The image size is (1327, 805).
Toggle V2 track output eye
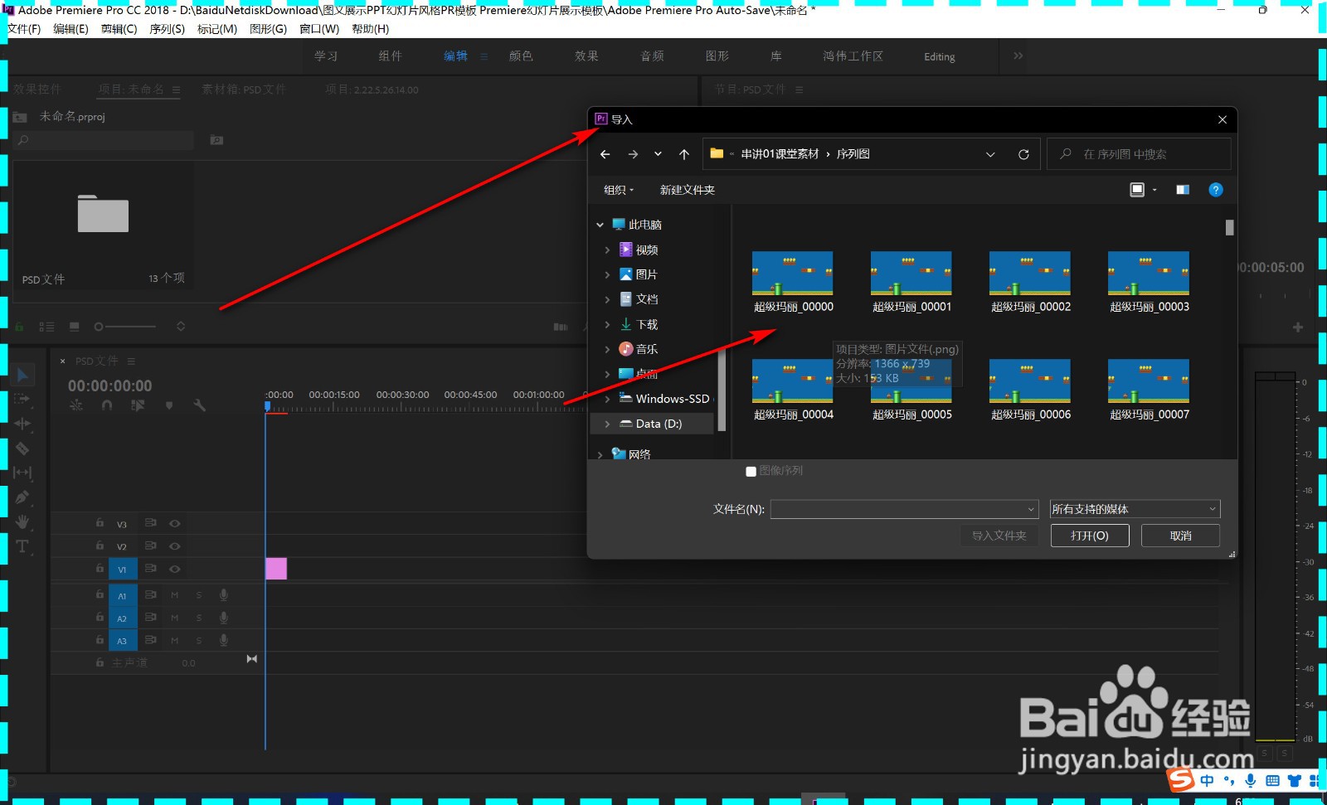pos(175,546)
